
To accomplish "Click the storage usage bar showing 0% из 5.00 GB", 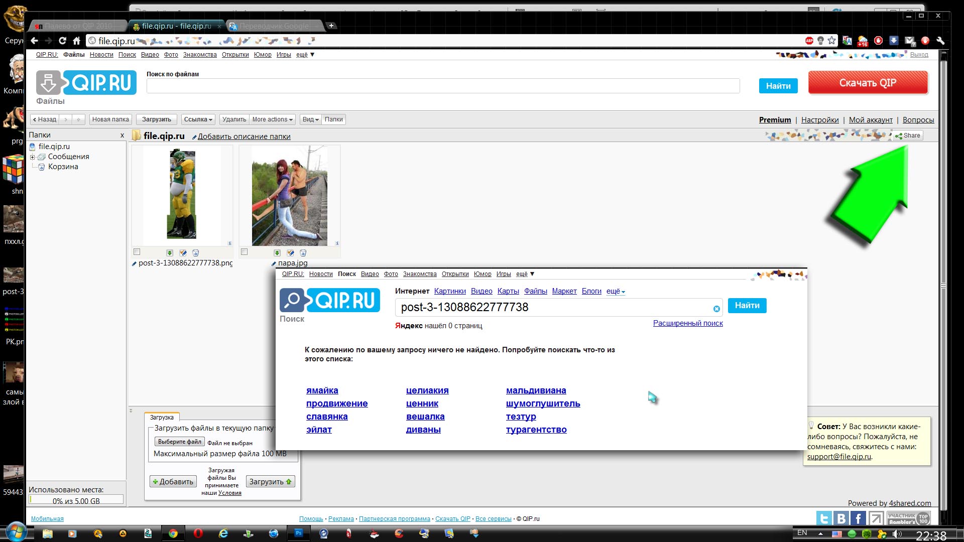I will [x=76, y=500].
